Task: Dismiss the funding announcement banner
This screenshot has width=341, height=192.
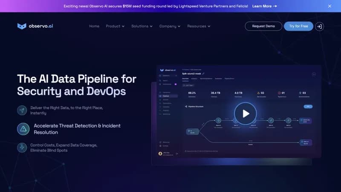Action: [x=329, y=6]
